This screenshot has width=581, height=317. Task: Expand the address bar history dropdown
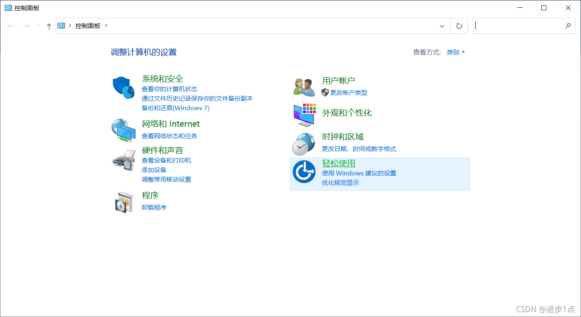pos(442,26)
